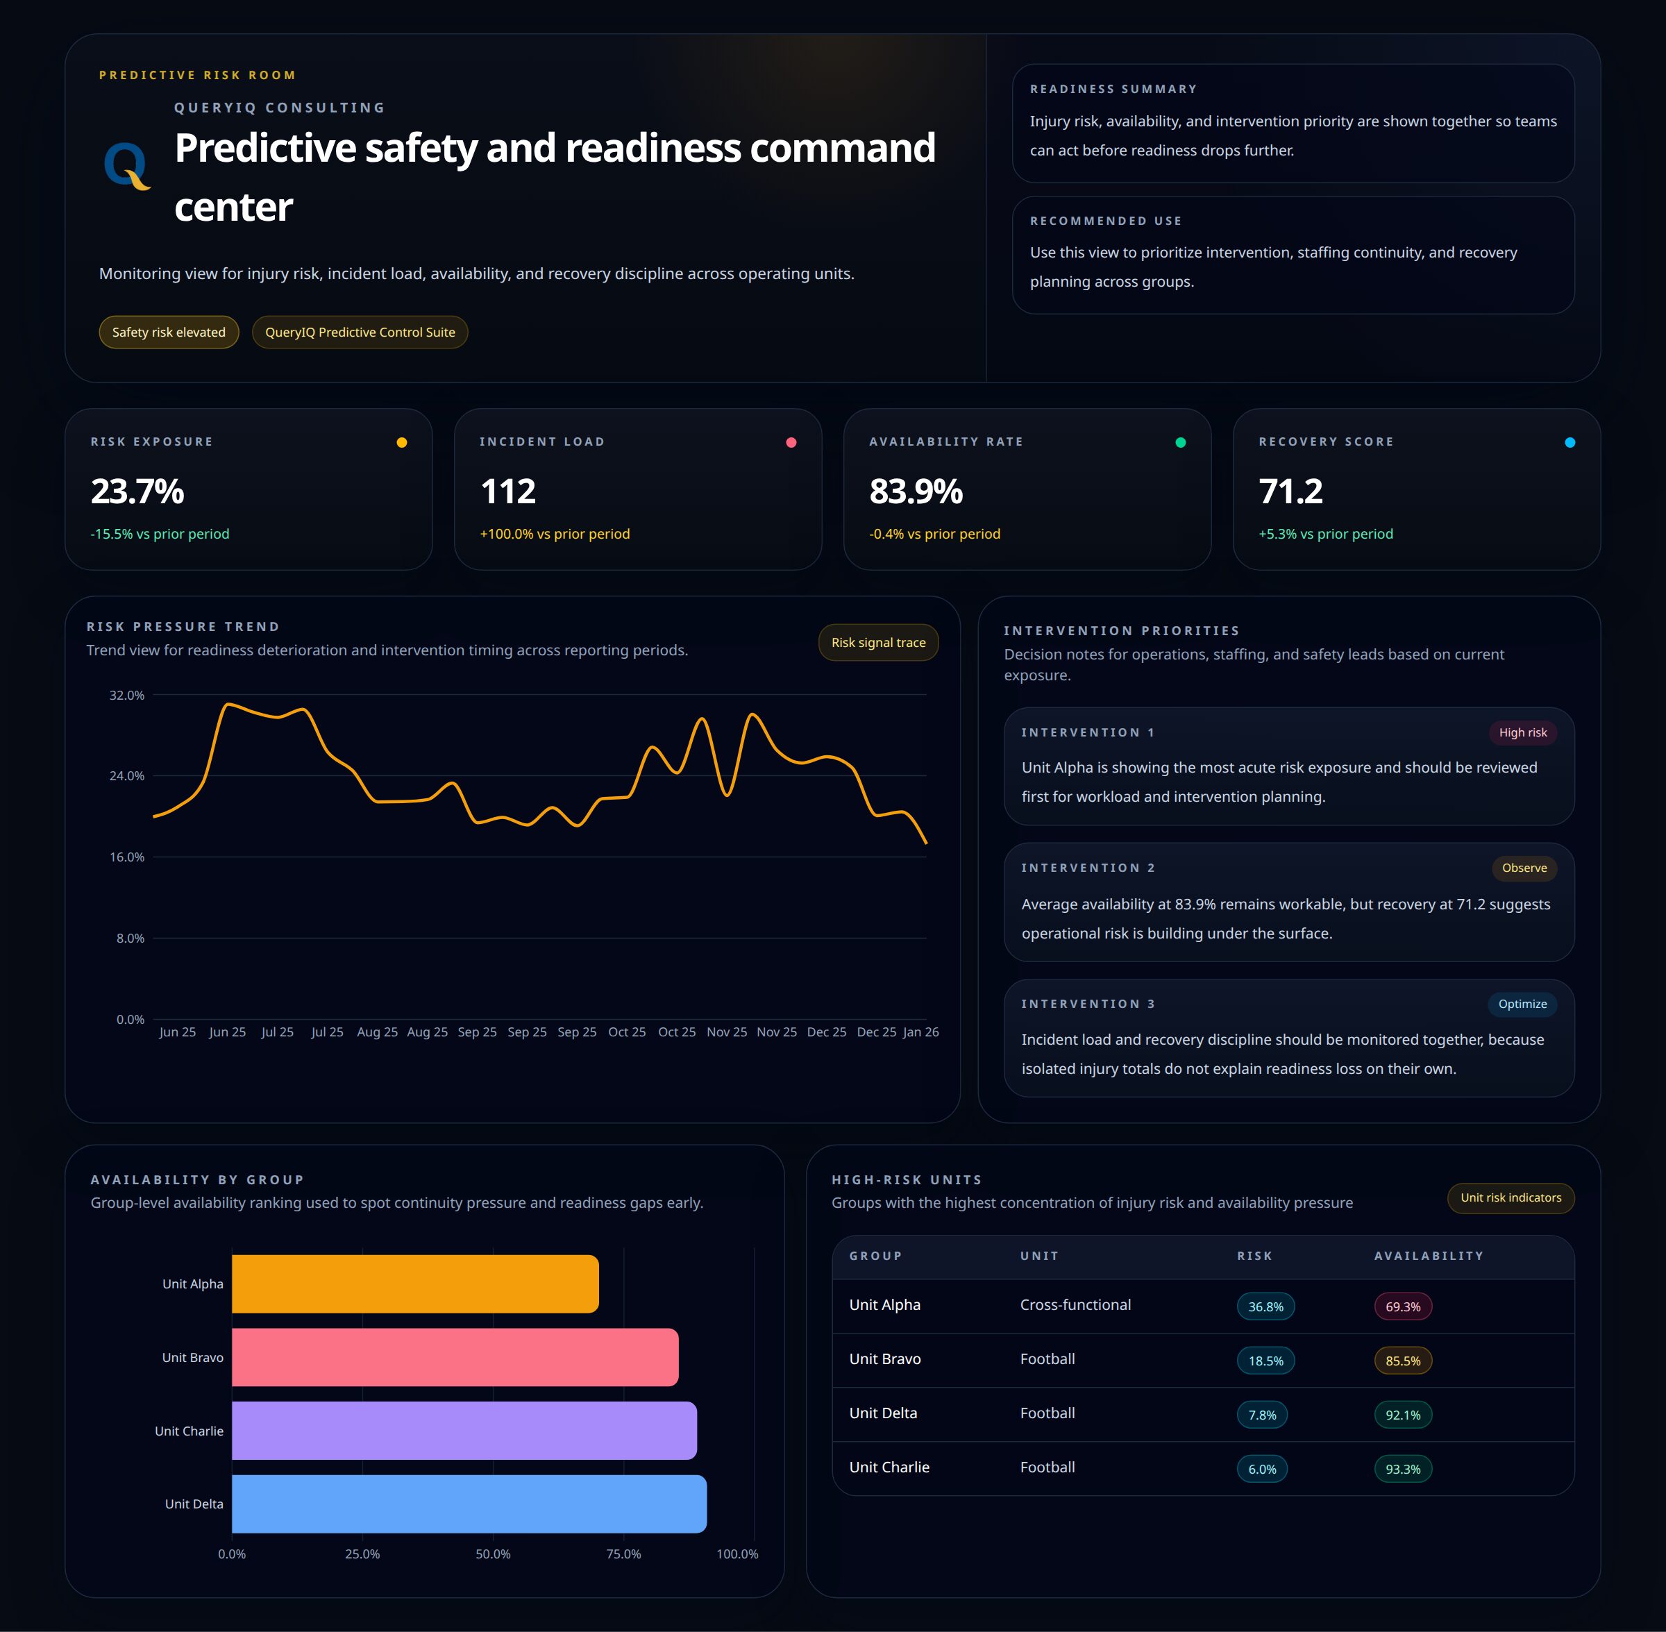Click the Optimize label on Intervention 3

click(x=1522, y=1004)
